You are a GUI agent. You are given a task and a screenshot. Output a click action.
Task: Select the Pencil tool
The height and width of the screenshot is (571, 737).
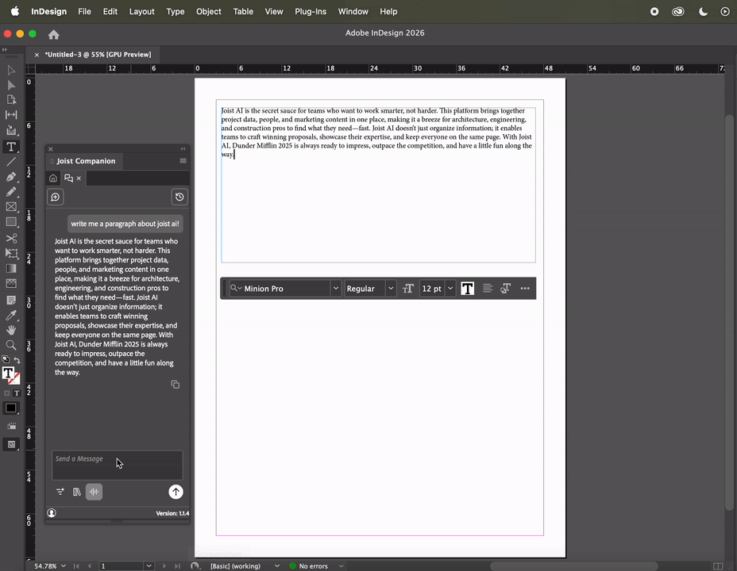[x=11, y=192]
